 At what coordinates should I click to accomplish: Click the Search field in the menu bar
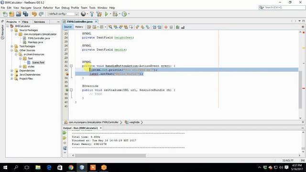(x=282, y=8)
